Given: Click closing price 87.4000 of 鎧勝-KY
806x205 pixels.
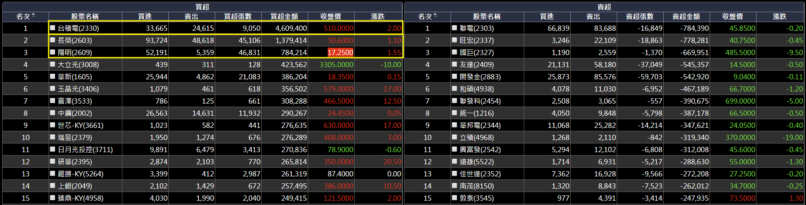Looking at the screenshot, I should click(340, 174).
